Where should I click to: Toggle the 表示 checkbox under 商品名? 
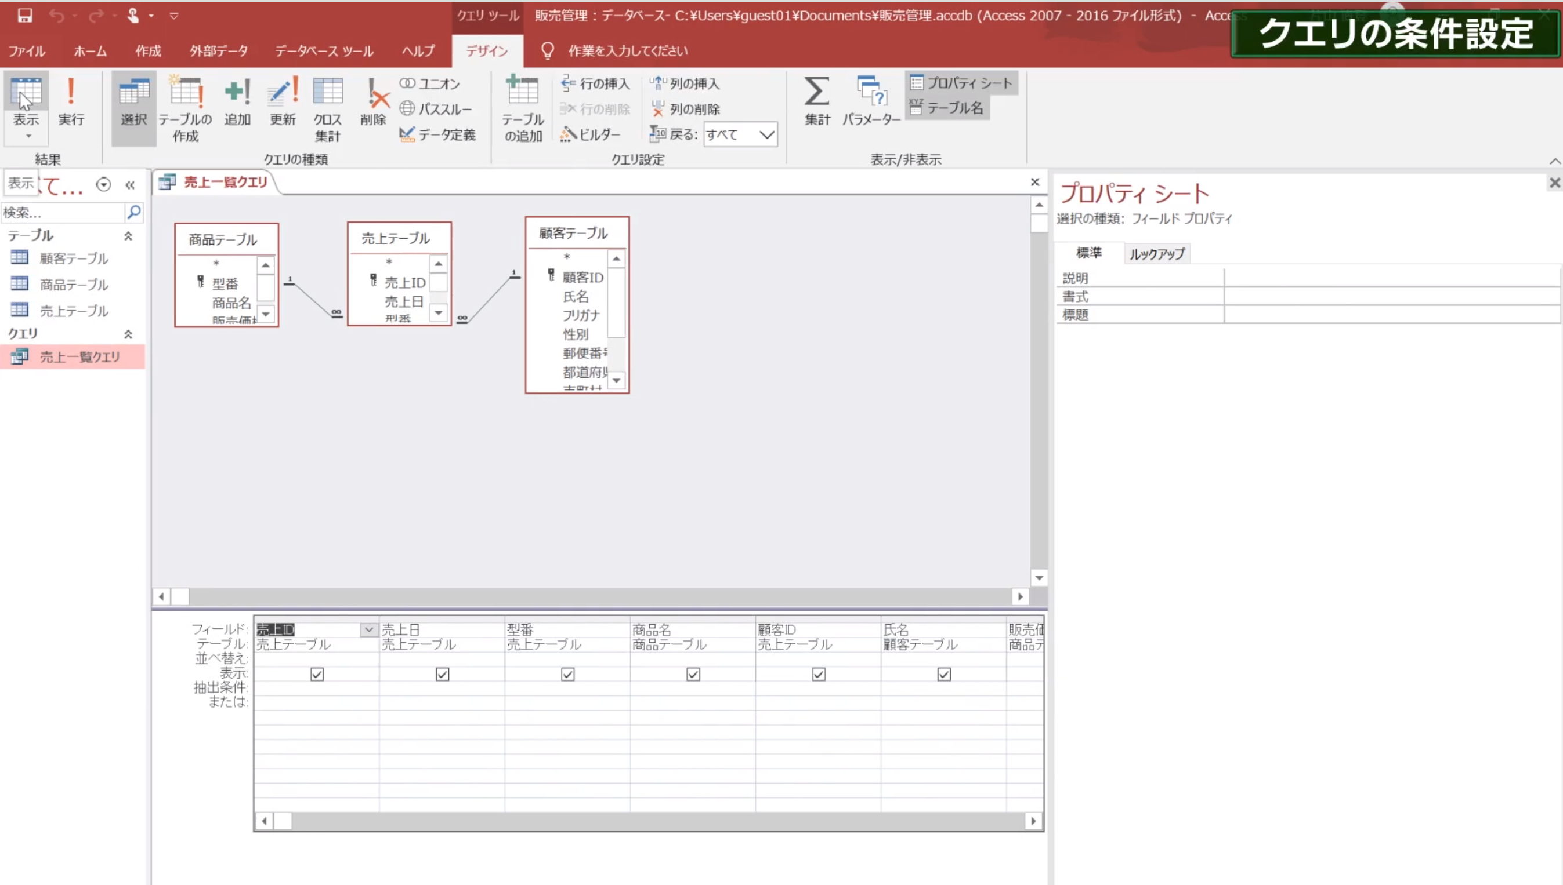coord(693,674)
